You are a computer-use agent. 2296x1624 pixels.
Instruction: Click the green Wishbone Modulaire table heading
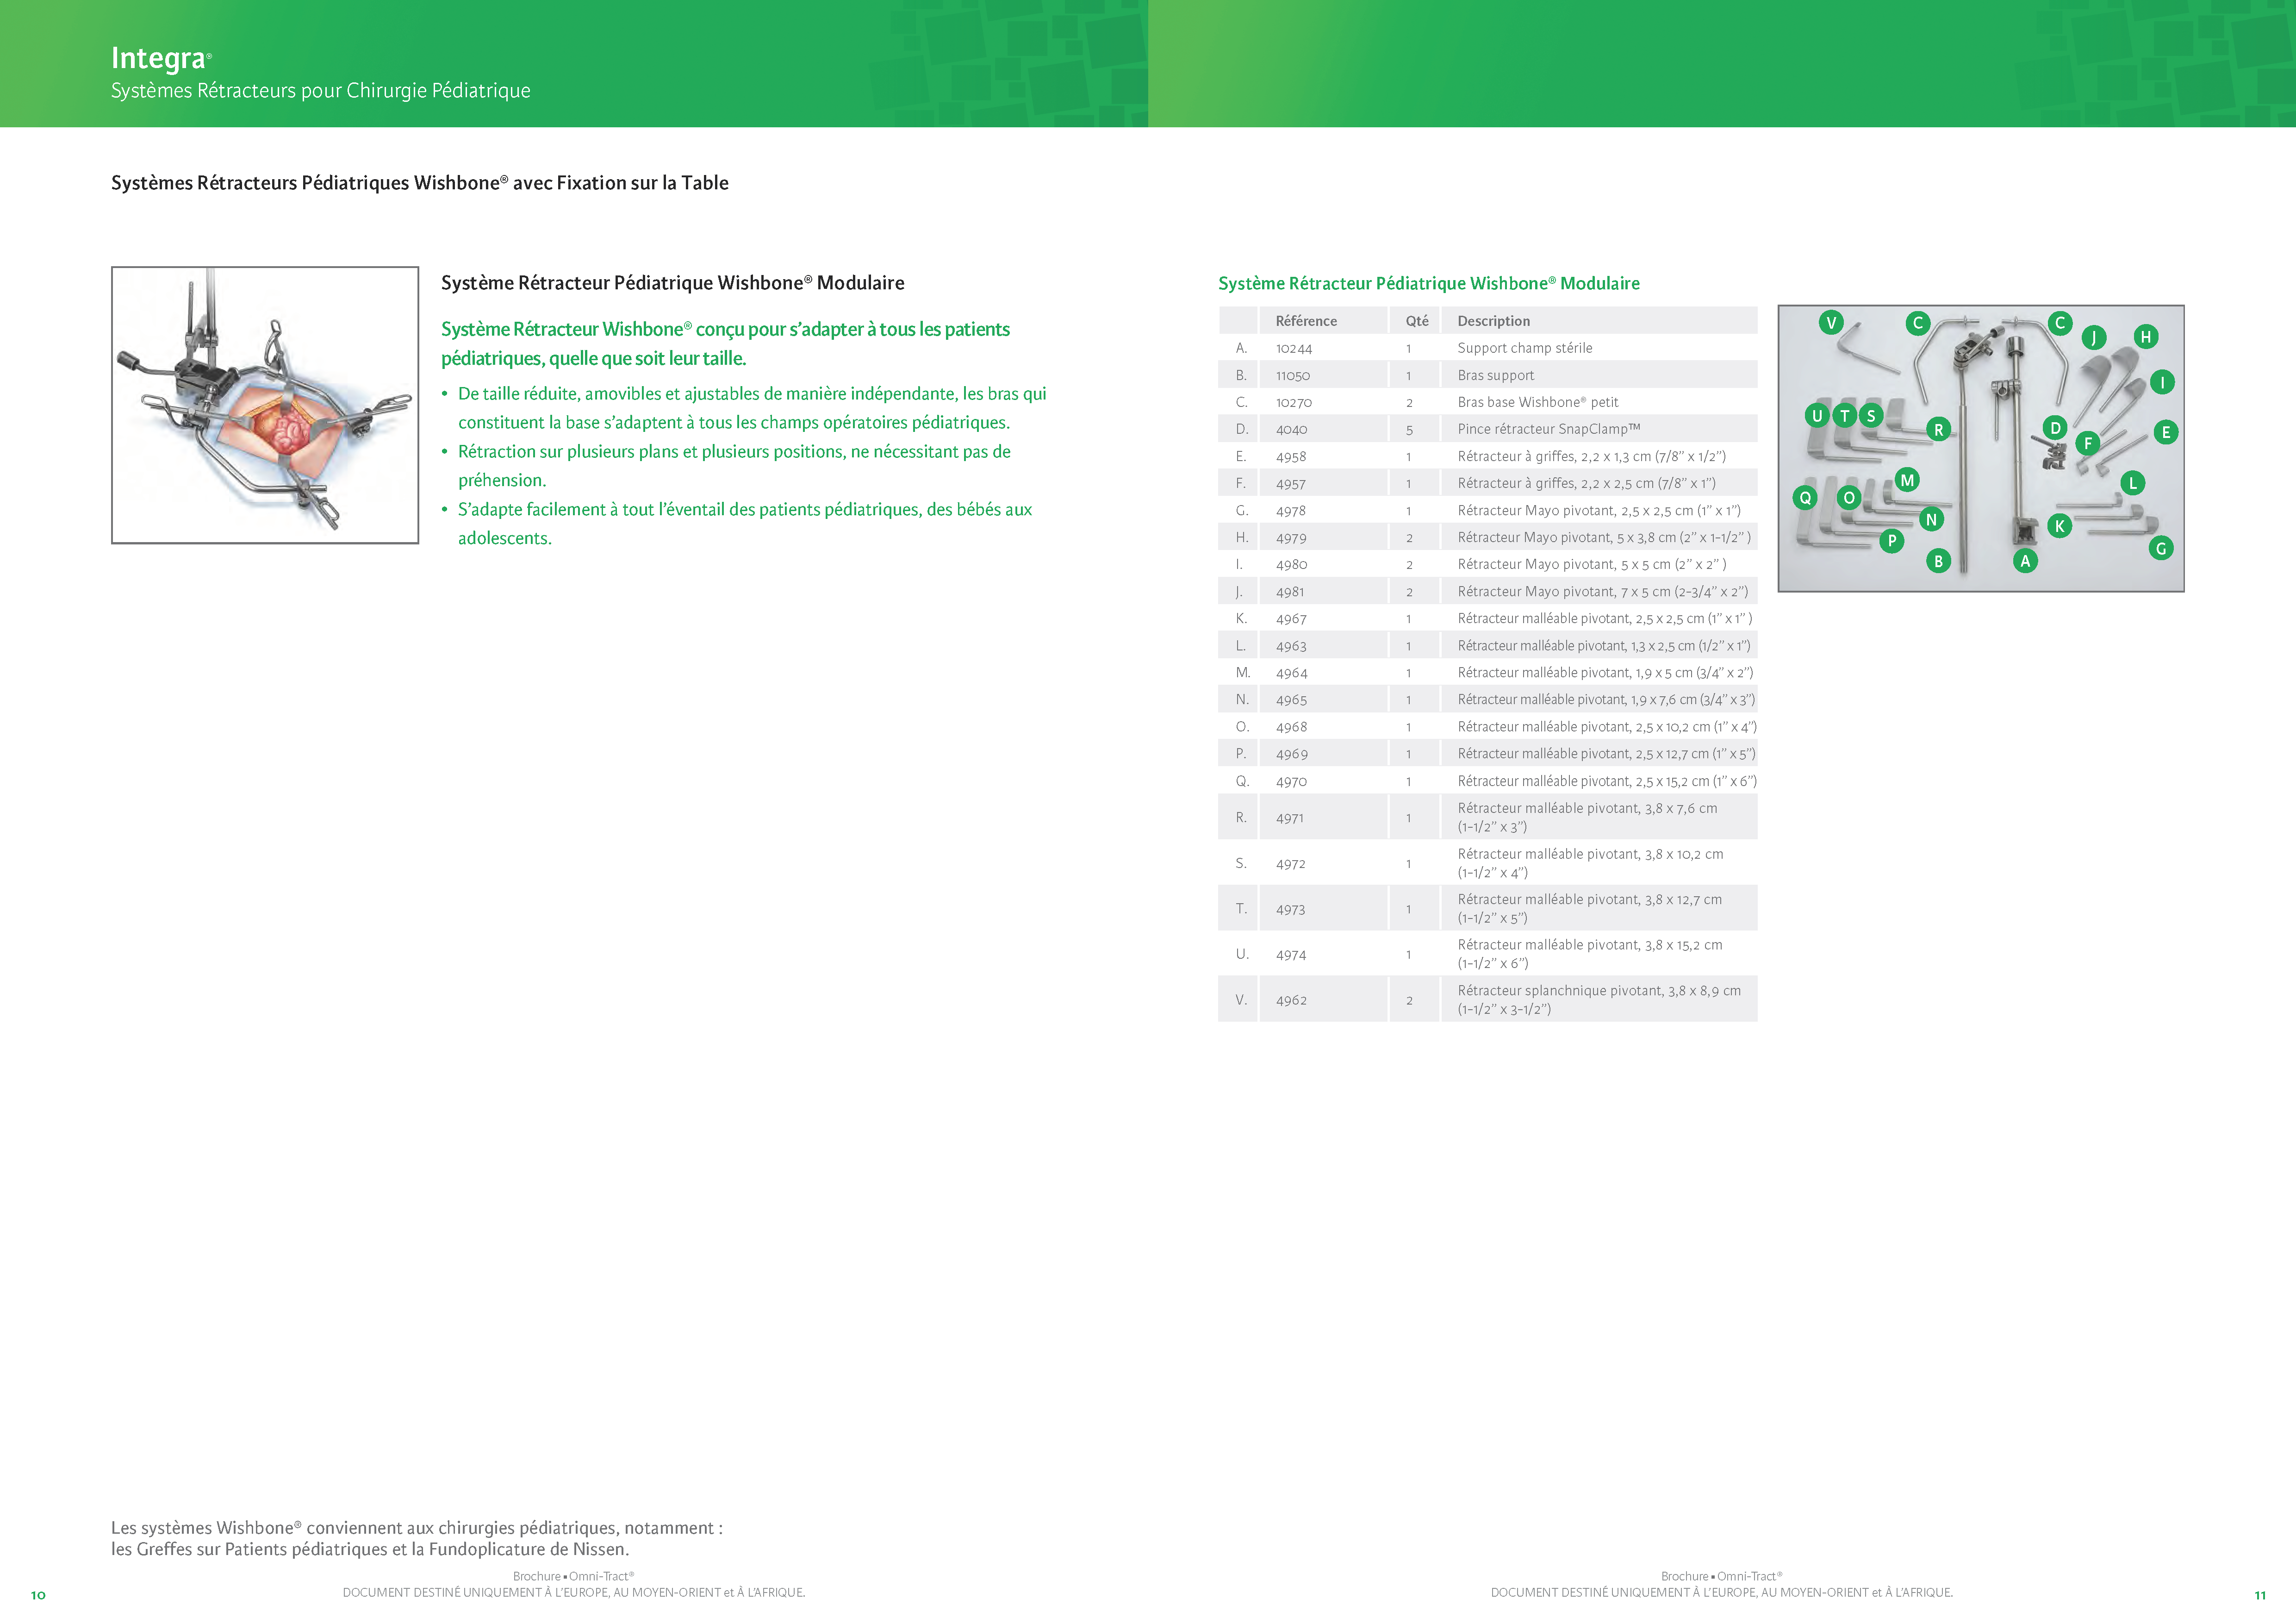pyautogui.click(x=1428, y=283)
